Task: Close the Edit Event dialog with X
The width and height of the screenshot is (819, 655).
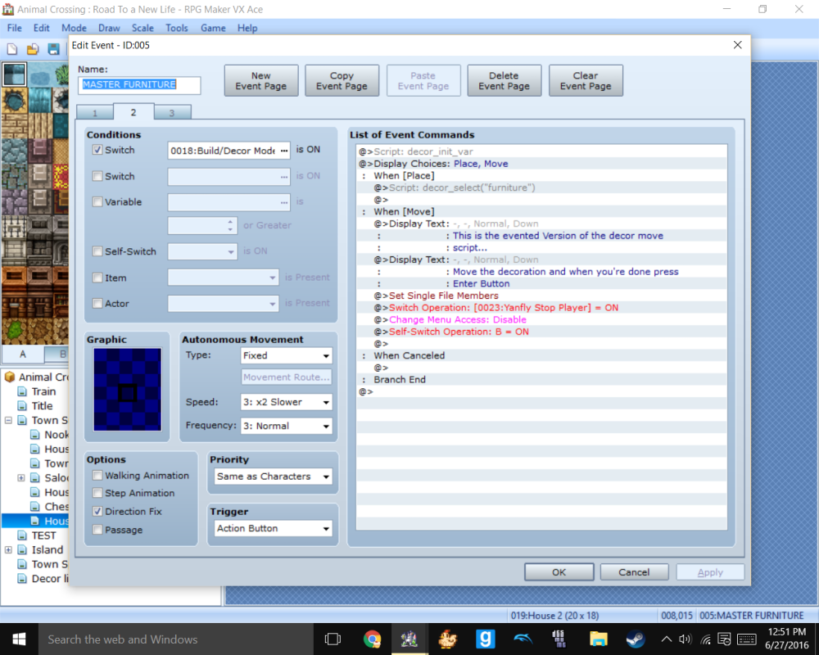Action: coord(738,45)
